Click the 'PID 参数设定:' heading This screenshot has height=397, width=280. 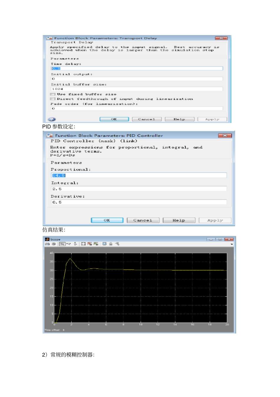pyautogui.click(x=59, y=127)
